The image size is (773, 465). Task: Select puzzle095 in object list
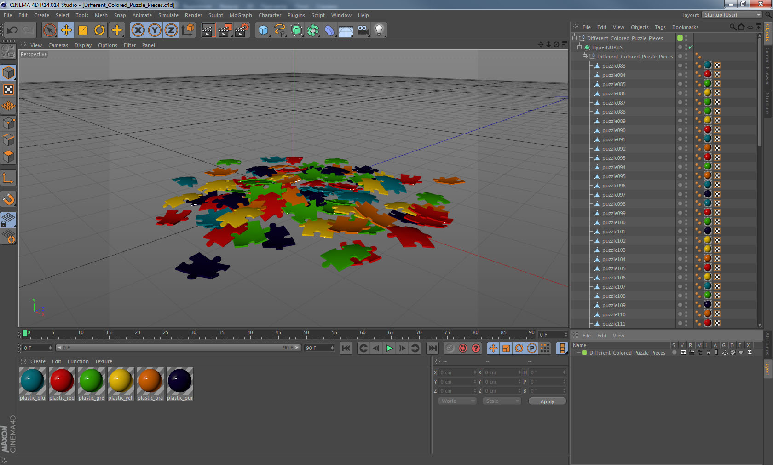pyautogui.click(x=614, y=176)
